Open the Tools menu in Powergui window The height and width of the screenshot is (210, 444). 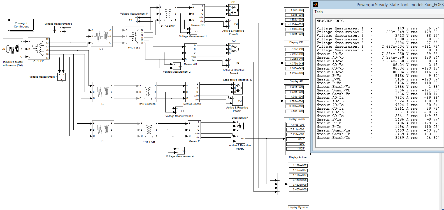[x=319, y=12]
